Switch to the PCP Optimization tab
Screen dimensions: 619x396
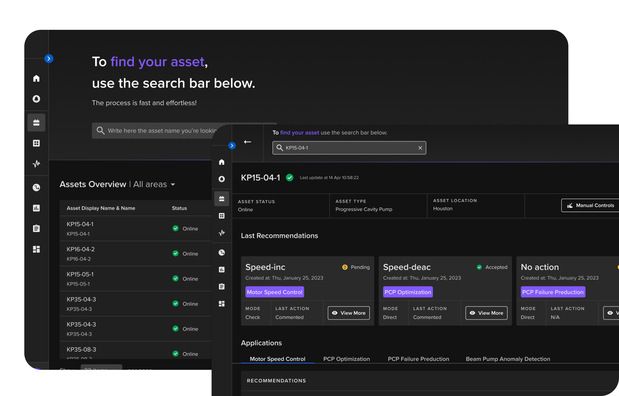click(346, 359)
